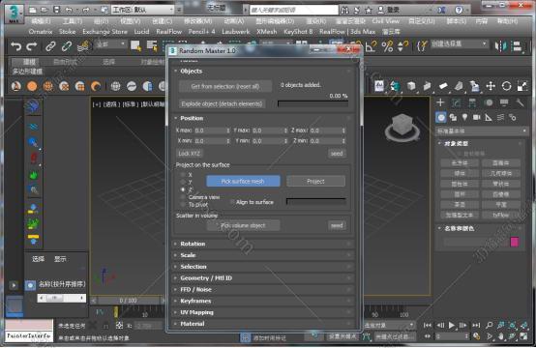The height and width of the screenshot is (348, 536).
Task: Click Get from selection (reset all) button
Action: (x=225, y=86)
